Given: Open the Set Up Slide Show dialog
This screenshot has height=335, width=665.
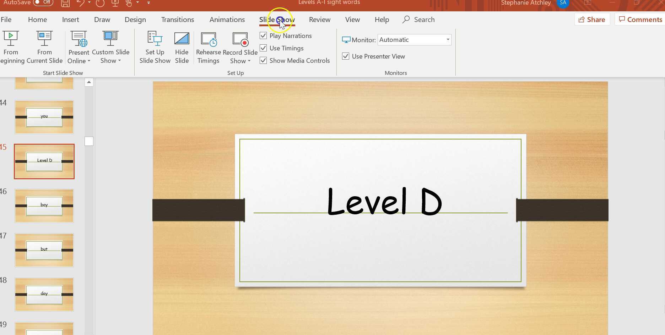Looking at the screenshot, I should click(x=155, y=46).
